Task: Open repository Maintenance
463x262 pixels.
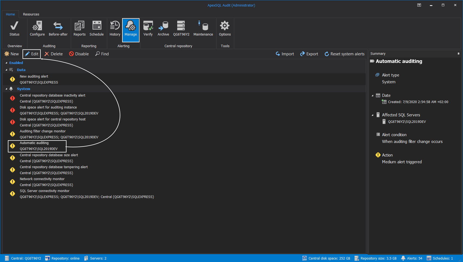Action: (203, 29)
